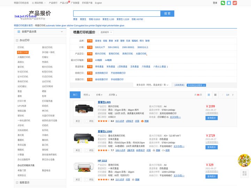The height and width of the screenshot is (188, 251).
Task: Open the HP 1112 product title link
Action: click(x=102, y=160)
